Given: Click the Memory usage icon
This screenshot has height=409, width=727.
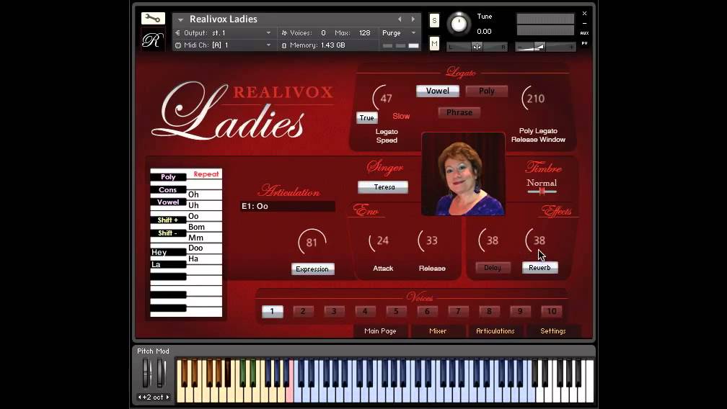Looking at the screenshot, I should pos(284,45).
